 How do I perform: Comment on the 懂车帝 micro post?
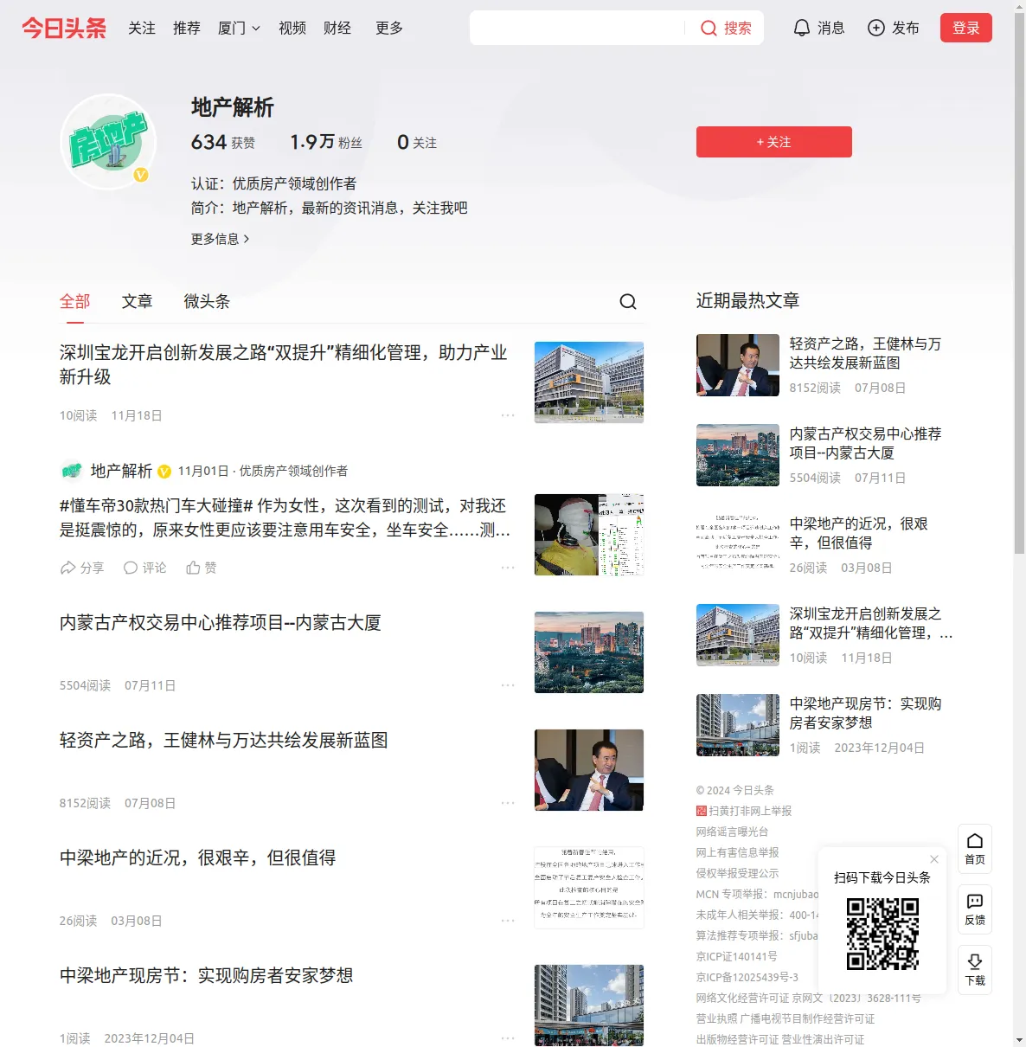click(x=144, y=568)
